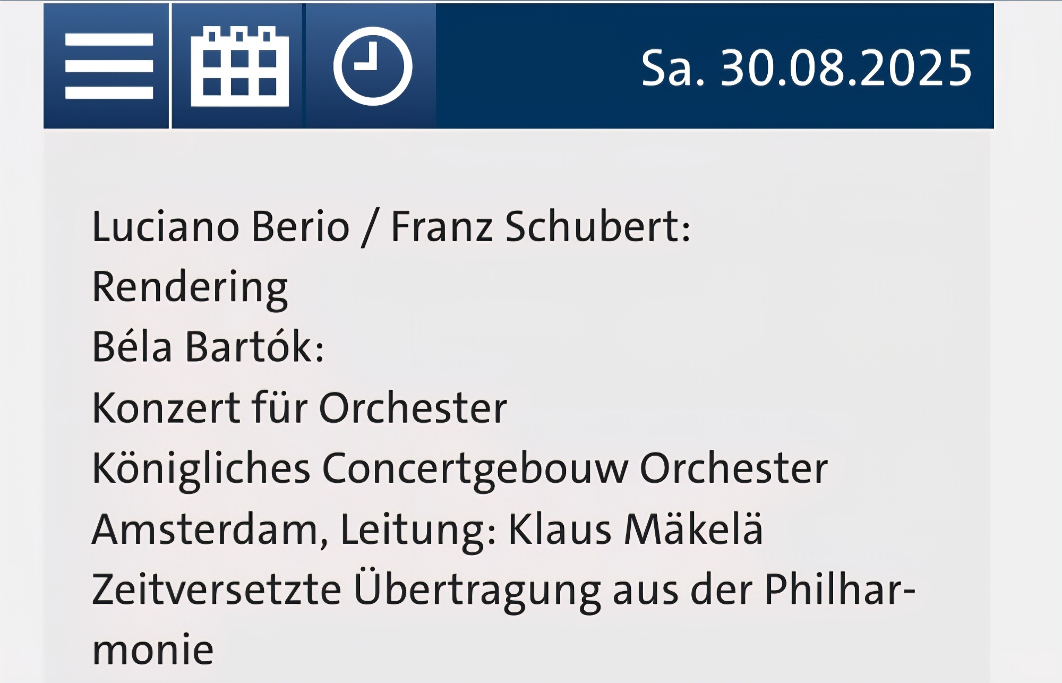Click the final line fragment monie
The image size is (1062, 683).
click(153, 650)
